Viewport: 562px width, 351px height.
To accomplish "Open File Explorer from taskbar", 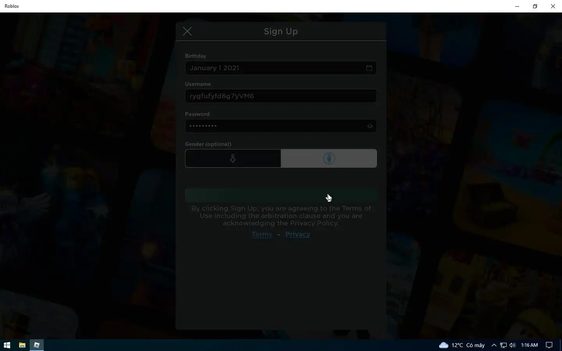I will (22, 345).
